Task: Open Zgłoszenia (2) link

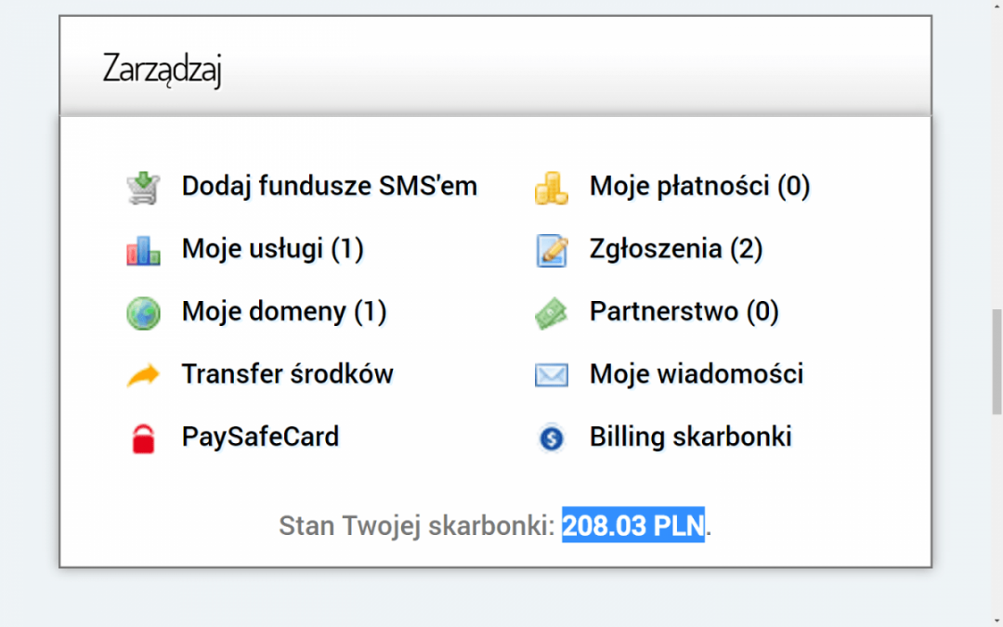Action: pyautogui.click(x=675, y=249)
